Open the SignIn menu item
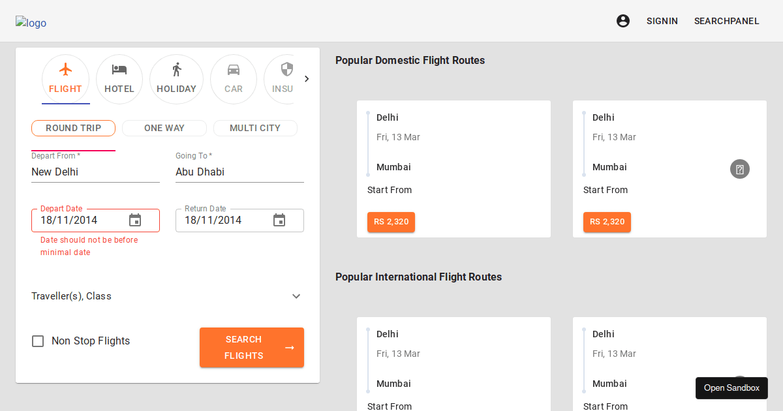 pos(662,21)
